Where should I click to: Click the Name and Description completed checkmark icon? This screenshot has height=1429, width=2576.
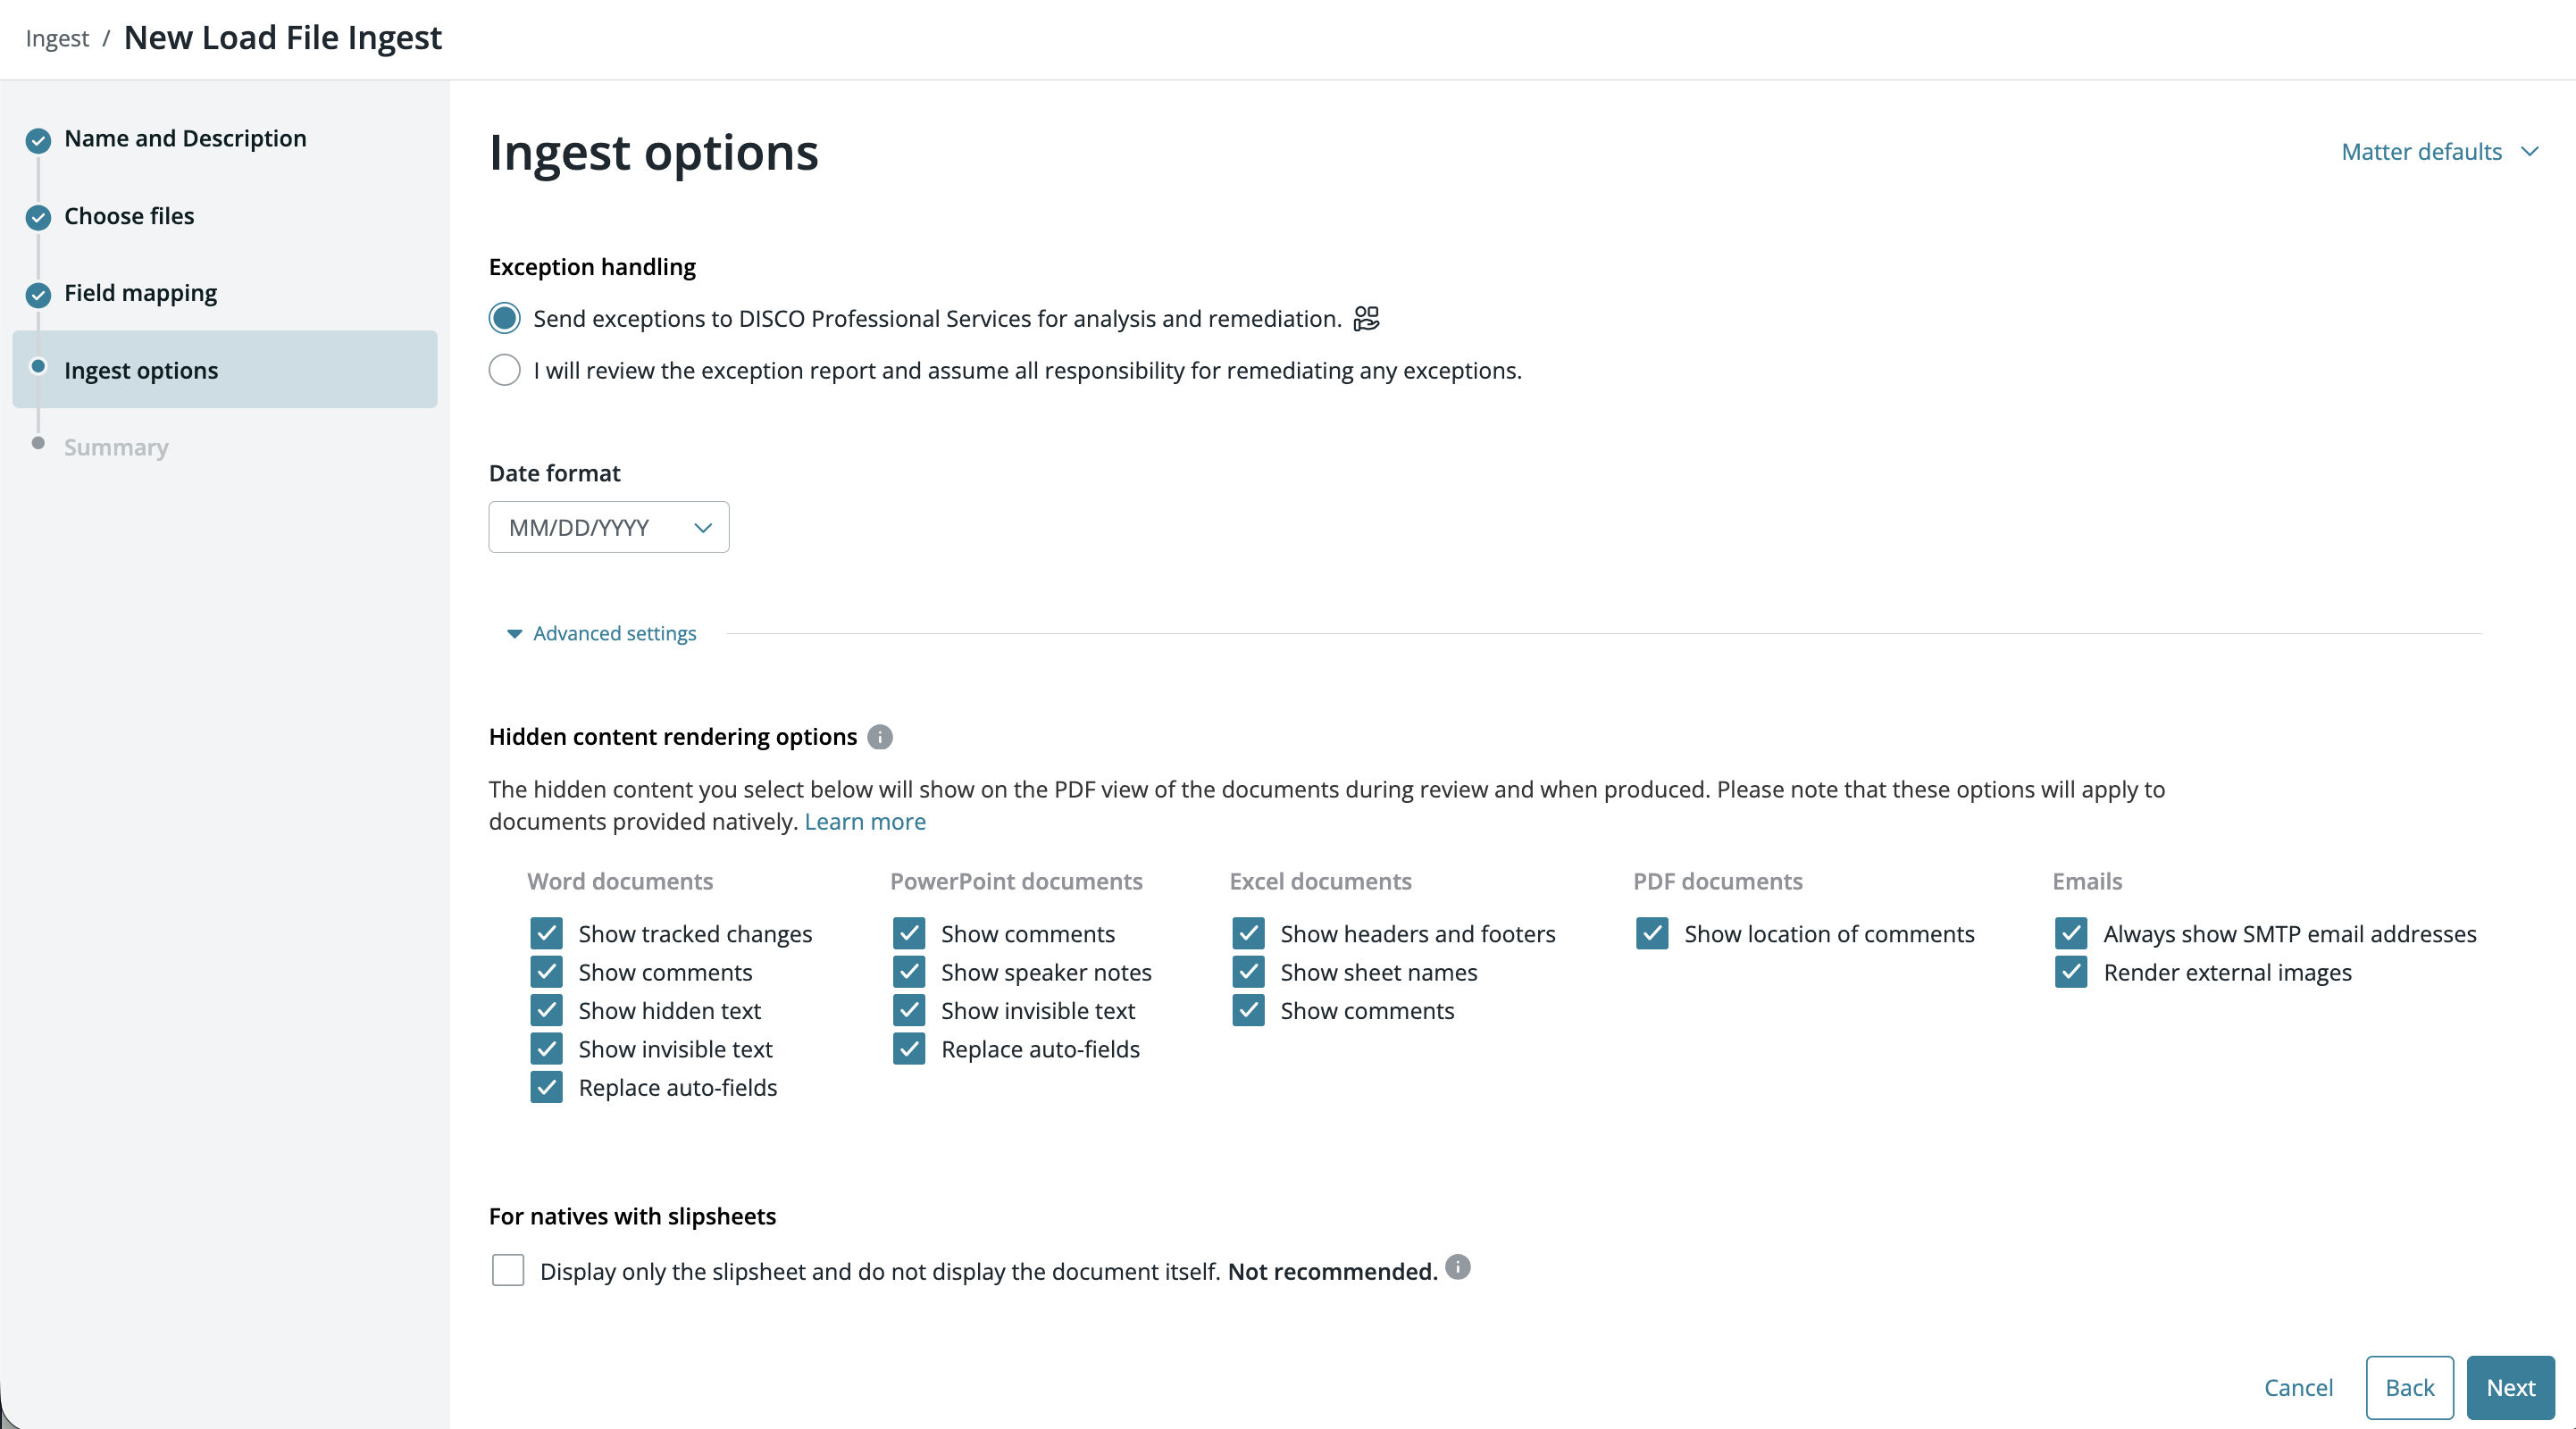(38, 140)
